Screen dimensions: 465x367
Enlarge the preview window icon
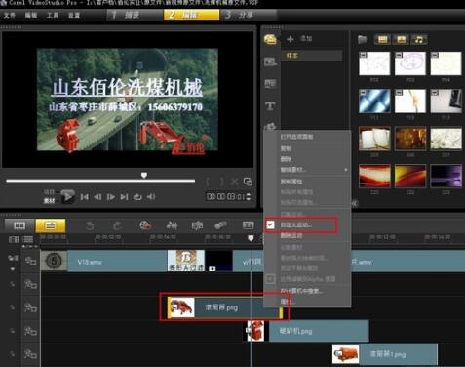(x=248, y=182)
